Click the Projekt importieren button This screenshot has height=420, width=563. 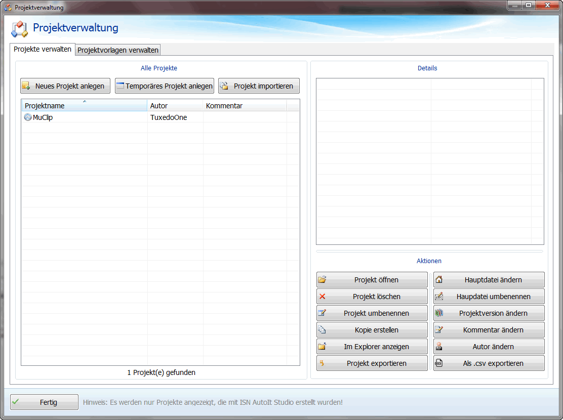[259, 86]
